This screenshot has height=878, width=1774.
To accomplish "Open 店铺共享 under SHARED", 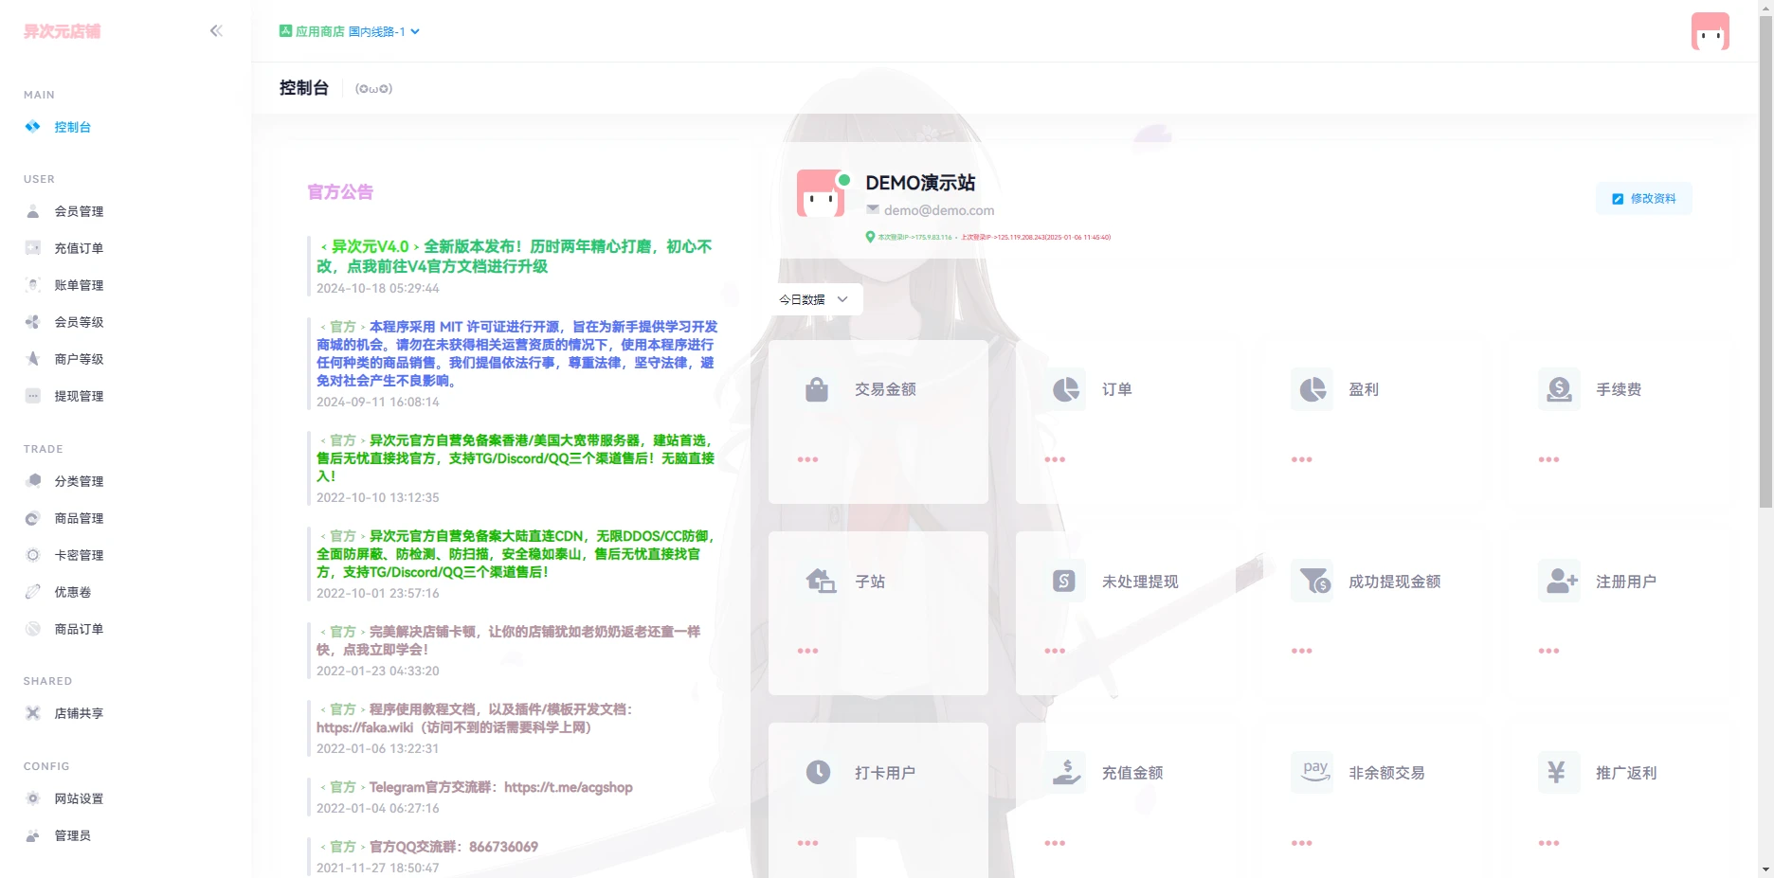I will click(x=80, y=713).
